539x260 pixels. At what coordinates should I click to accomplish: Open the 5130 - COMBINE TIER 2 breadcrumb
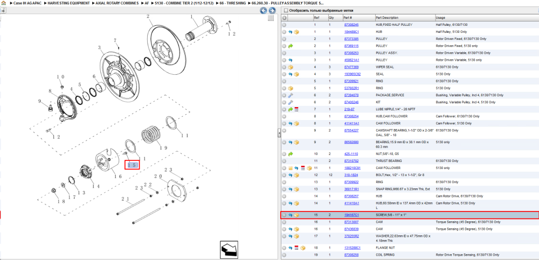184,3
